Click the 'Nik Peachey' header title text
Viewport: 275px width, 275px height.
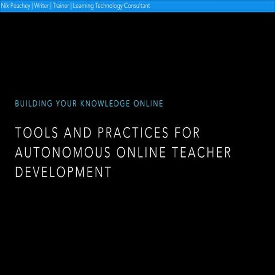tap(15, 6)
